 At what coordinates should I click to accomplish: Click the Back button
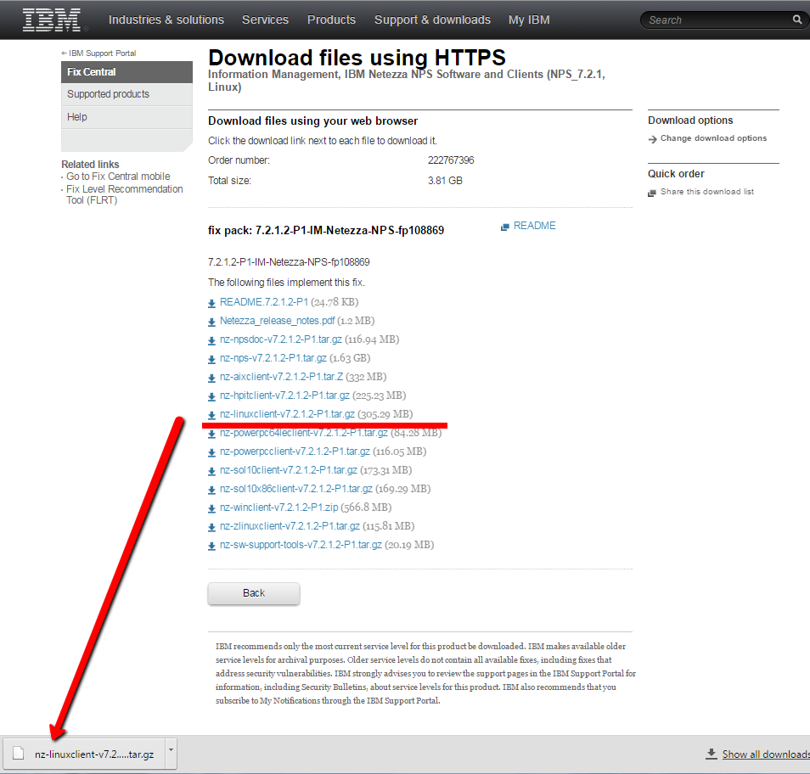point(253,593)
